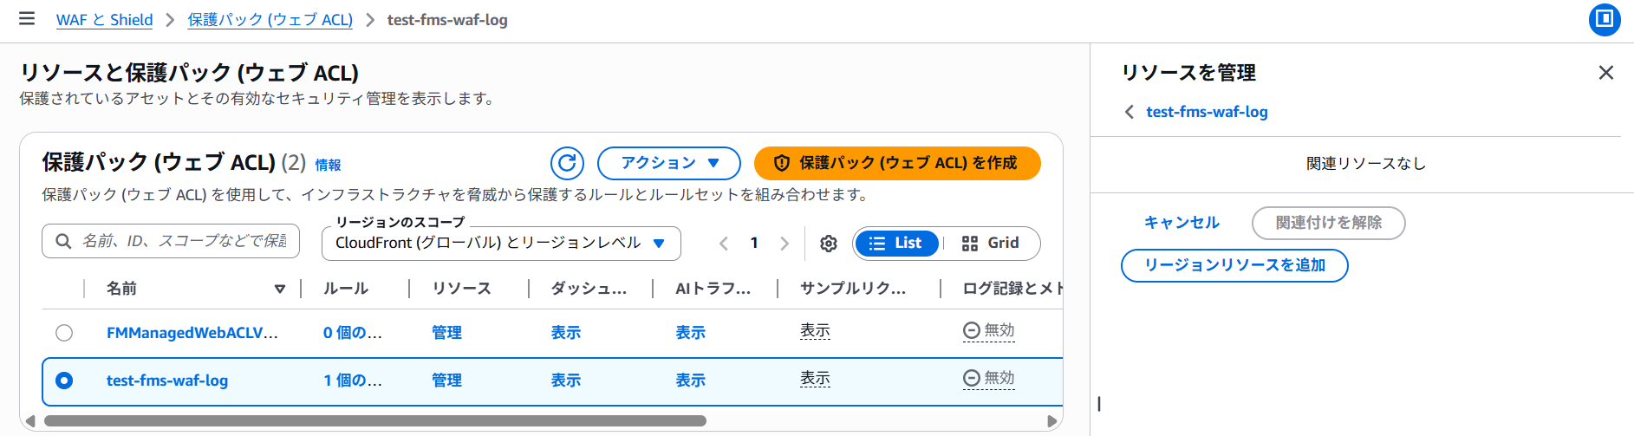Click 保護パック (ウェブ ACL) を作成 button
This screenshot has width=1634, height=436.
coord(897,163)
